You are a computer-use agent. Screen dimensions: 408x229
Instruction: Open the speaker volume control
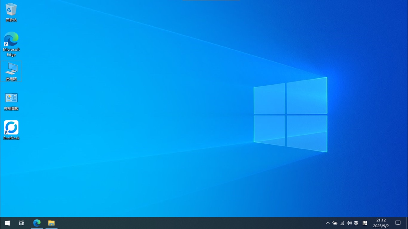pos(349,223)
